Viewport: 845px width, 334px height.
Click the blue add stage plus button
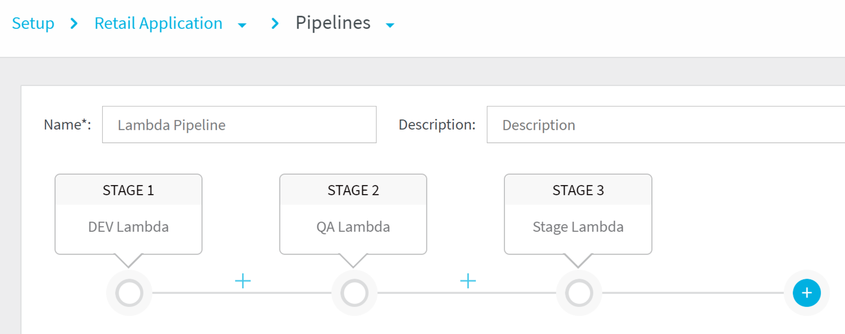807,293
